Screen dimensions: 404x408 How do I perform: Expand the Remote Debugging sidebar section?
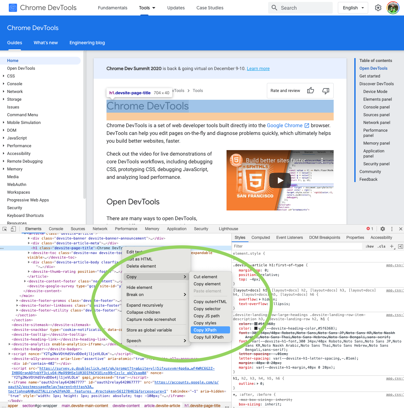pyautogui.click(x=4, y=161)
